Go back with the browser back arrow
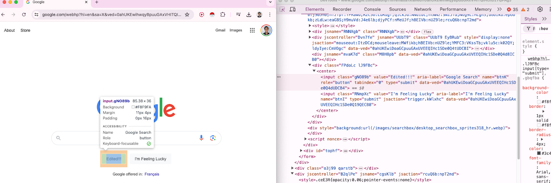 click(x=3, y=14)
